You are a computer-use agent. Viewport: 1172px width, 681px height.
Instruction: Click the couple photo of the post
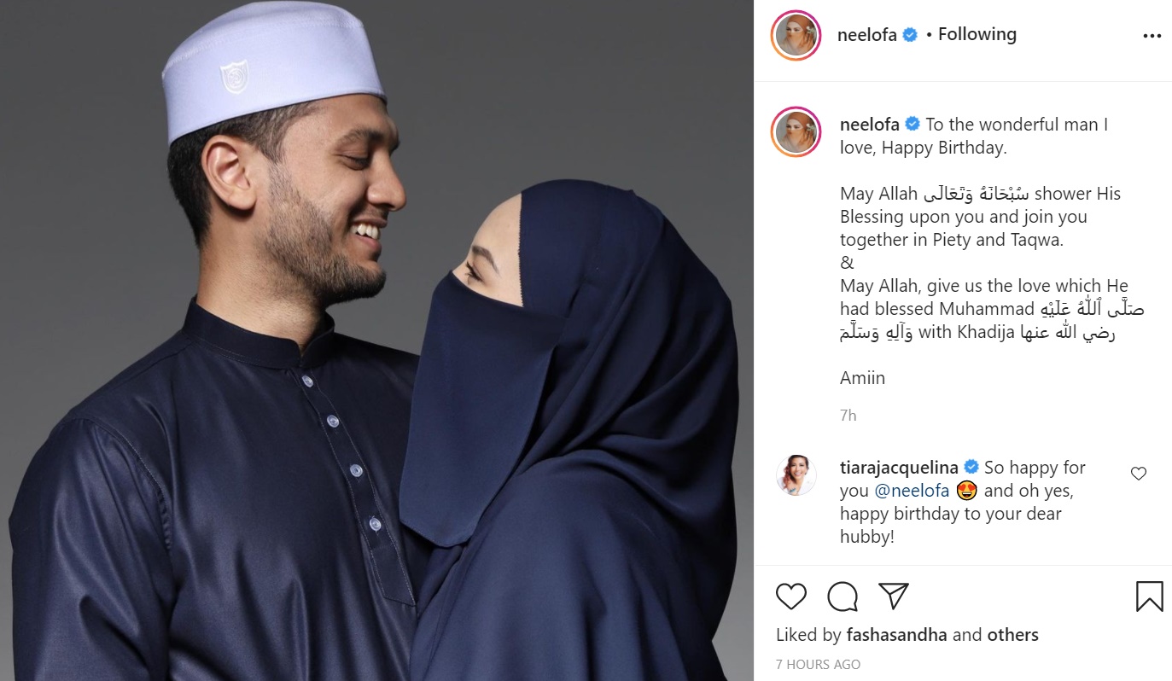[x=376, y=340]
